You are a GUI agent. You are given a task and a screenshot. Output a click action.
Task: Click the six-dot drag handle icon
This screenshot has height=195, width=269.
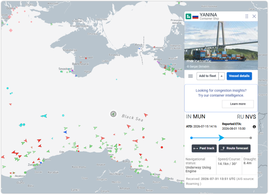point(247,16)
